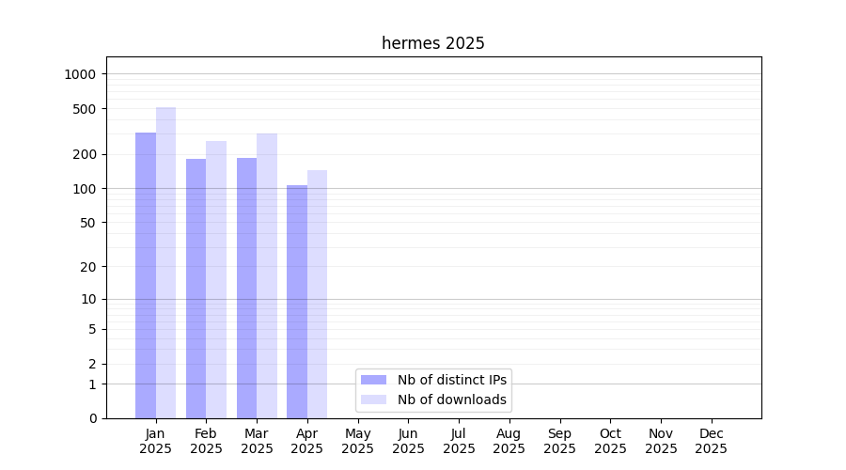Select the February downloads bar
846x470 pixels.
[x=216, y=280]
